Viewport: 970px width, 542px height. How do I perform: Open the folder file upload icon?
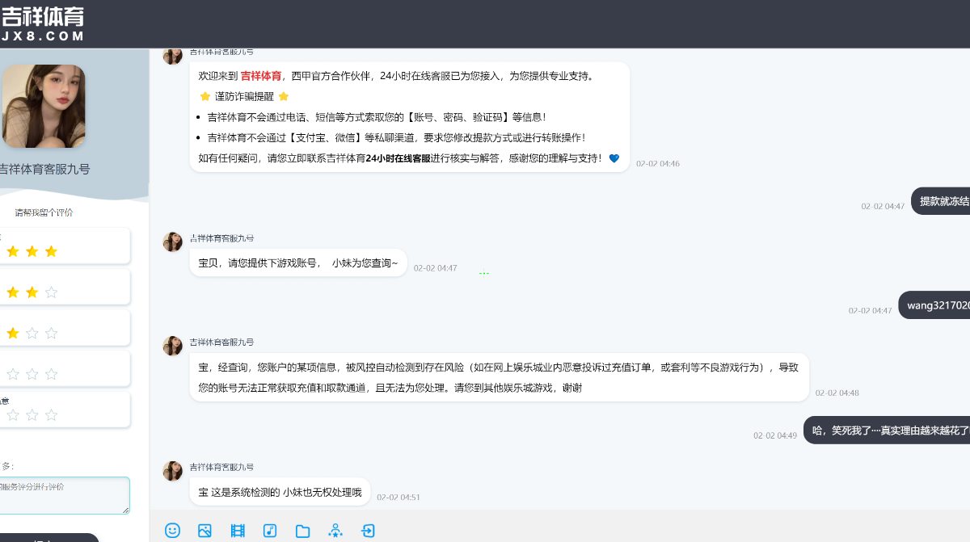point(302,531)
